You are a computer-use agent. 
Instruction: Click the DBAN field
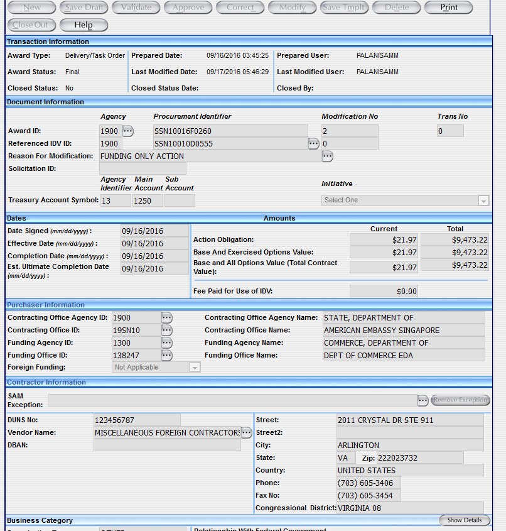pyautogui.click(x=167, y=445)
